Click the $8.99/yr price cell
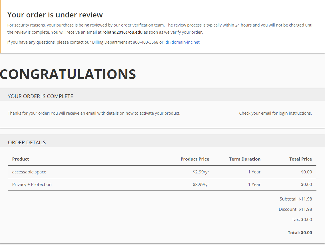The width and height of the screenshot is (325, 245). pyautogui.click(x=201, y=184)
